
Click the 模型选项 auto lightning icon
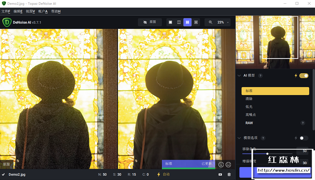[x=296, y=138]
